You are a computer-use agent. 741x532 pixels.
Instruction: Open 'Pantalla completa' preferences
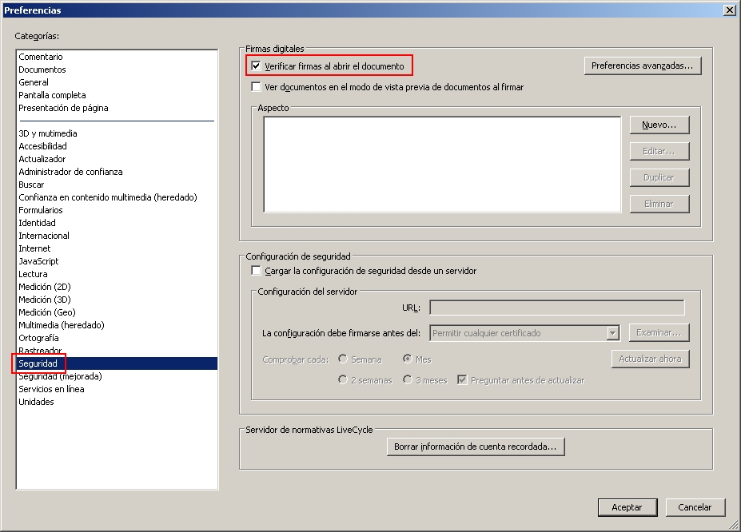[52, 95]
